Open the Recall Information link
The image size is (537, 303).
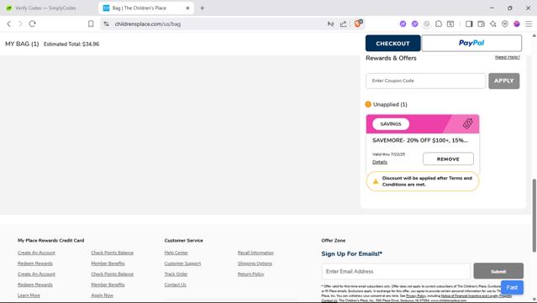point(255,253)
